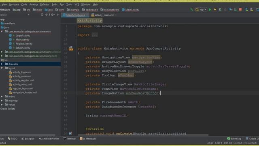
Task: Click the Make Project hammer icon
Action: (191, 10)
